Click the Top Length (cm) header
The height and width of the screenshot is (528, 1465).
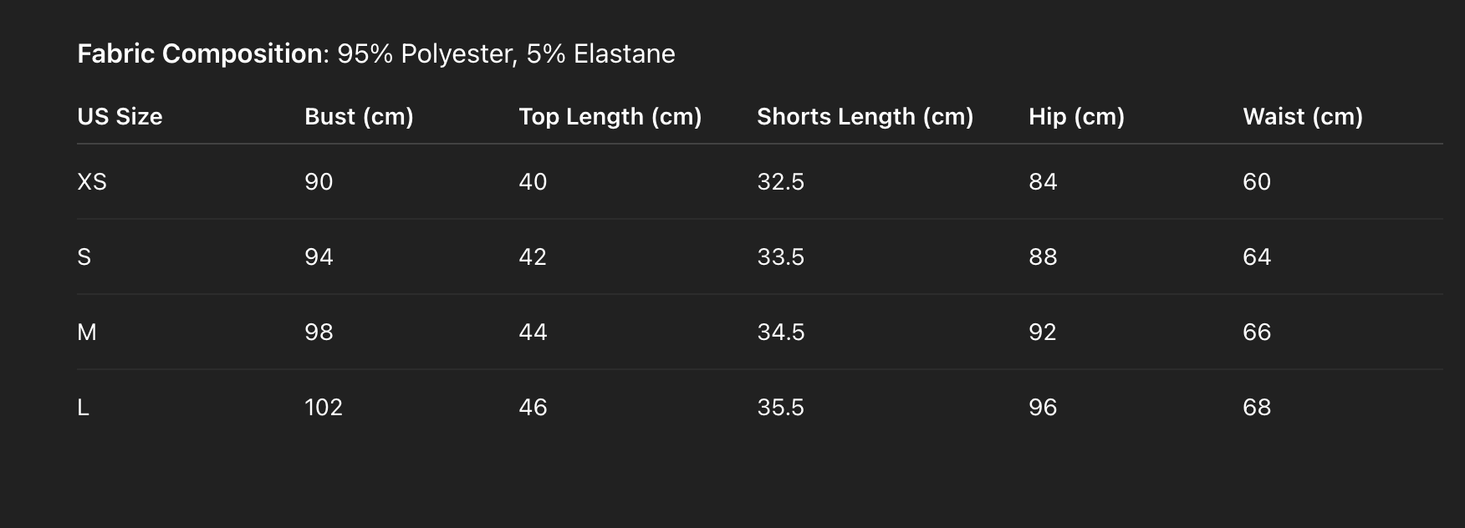coord(610,116)
